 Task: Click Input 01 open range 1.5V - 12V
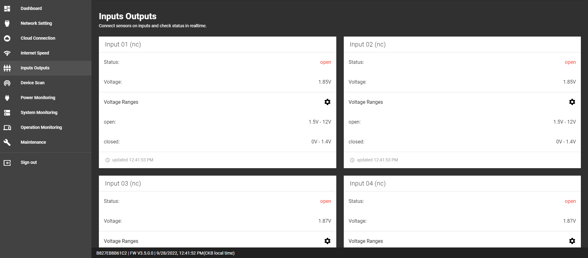(320, 122)
